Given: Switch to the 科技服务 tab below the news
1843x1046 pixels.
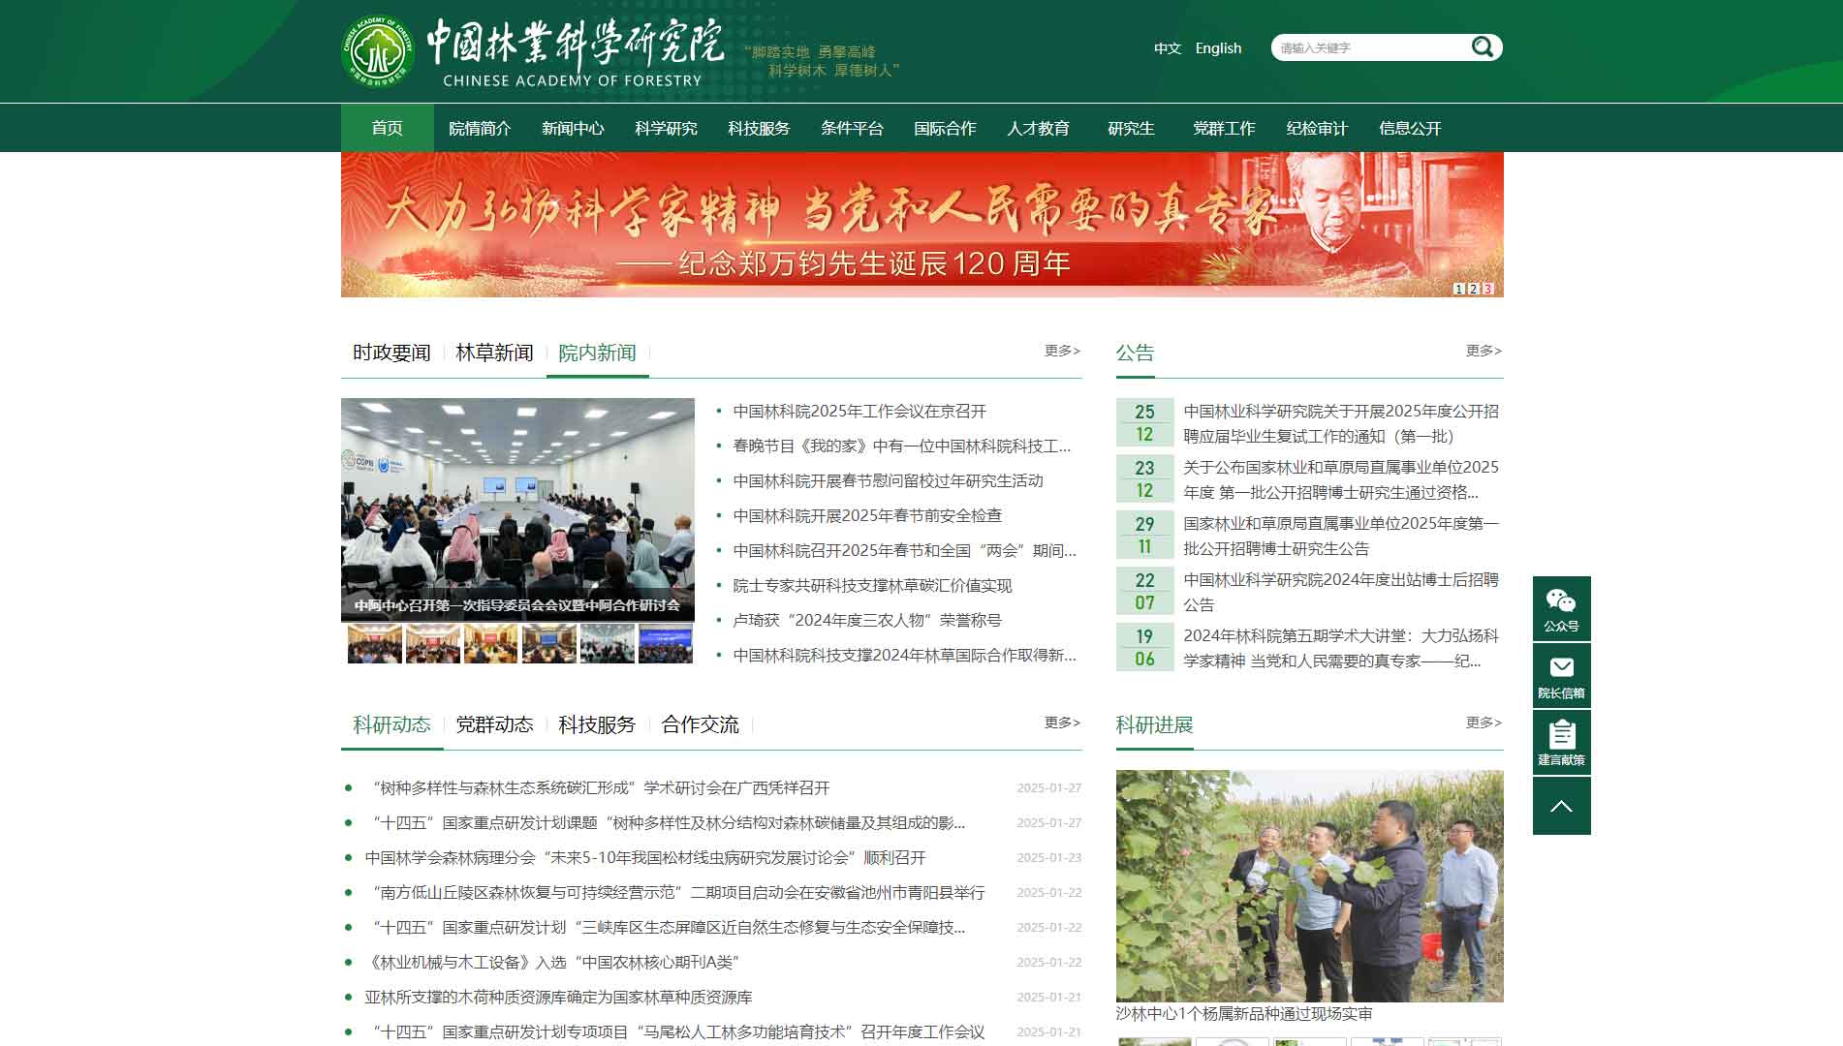Looking at the screenshot, I should pyautogui.click(x=597, y=724).
